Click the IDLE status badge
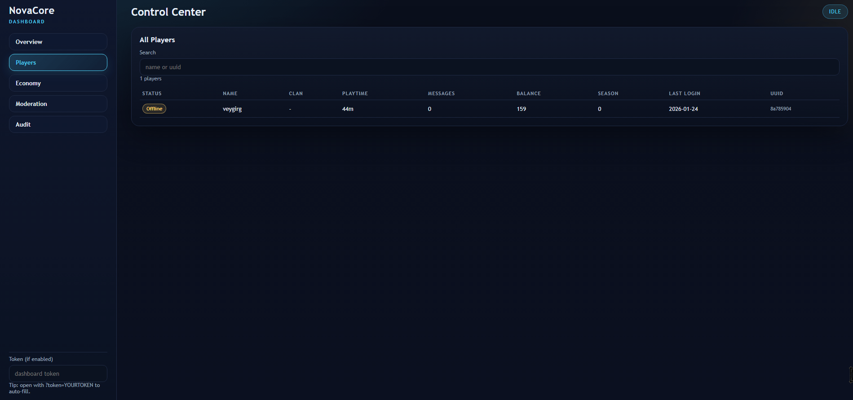853x400 pixels. (835, 12)
